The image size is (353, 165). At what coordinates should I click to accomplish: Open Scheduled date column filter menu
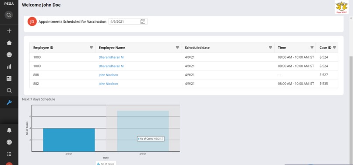[x=270, y=48]
